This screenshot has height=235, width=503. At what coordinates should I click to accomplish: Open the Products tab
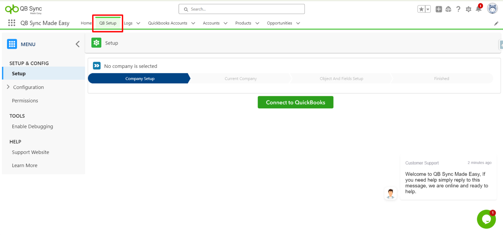pyautogui.click(x=243, y=23)
